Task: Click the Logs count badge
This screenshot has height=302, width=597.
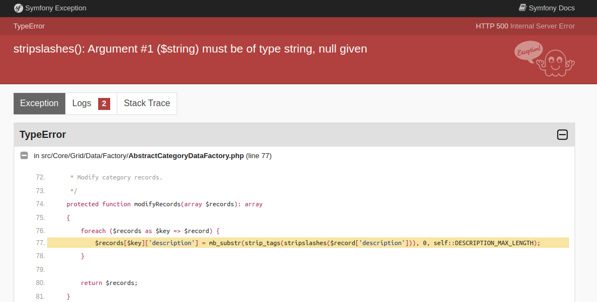Action: point(104,103)
